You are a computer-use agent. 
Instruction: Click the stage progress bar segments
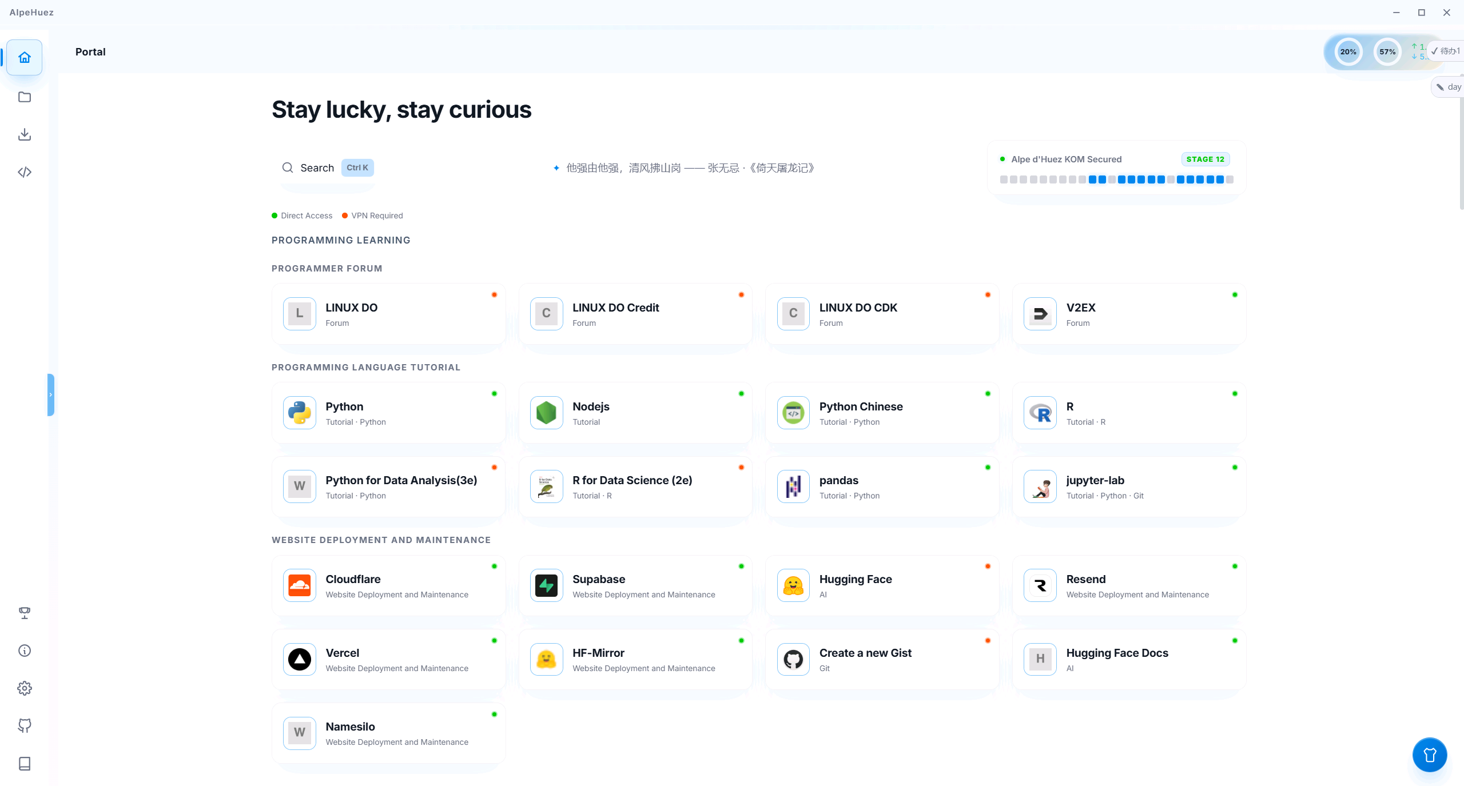point(1116,179)
